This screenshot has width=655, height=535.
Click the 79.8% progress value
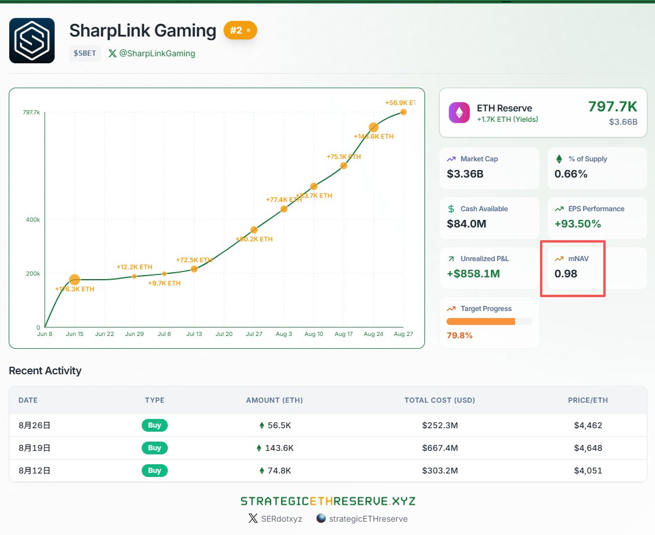[459, 335]
